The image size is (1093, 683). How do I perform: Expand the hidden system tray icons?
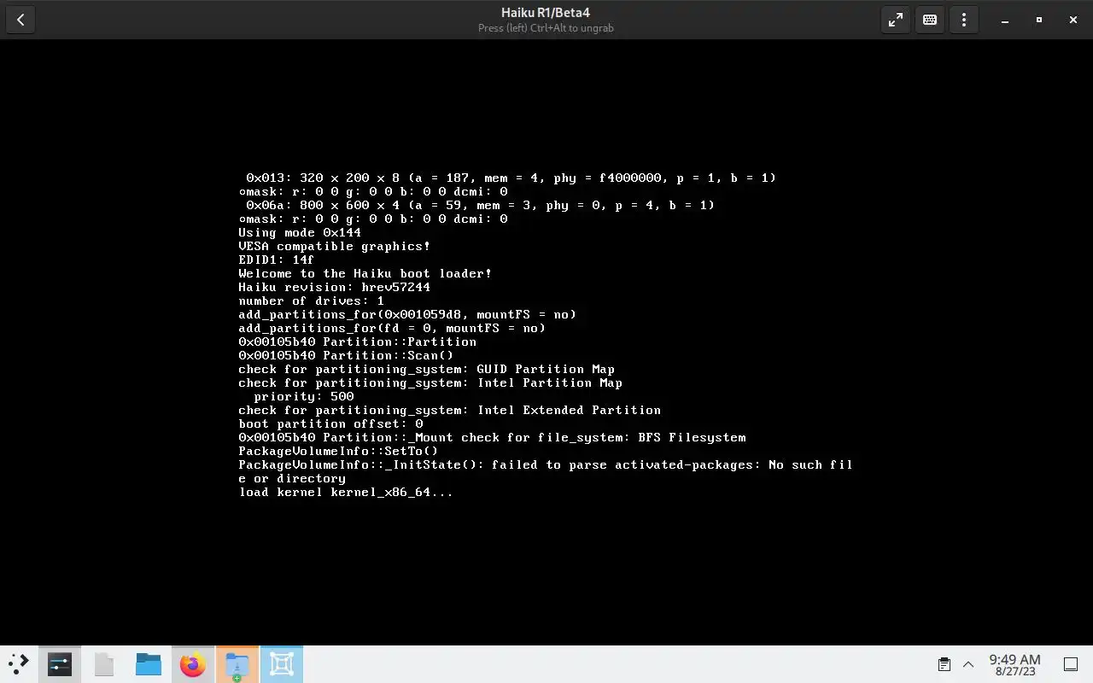968,664
